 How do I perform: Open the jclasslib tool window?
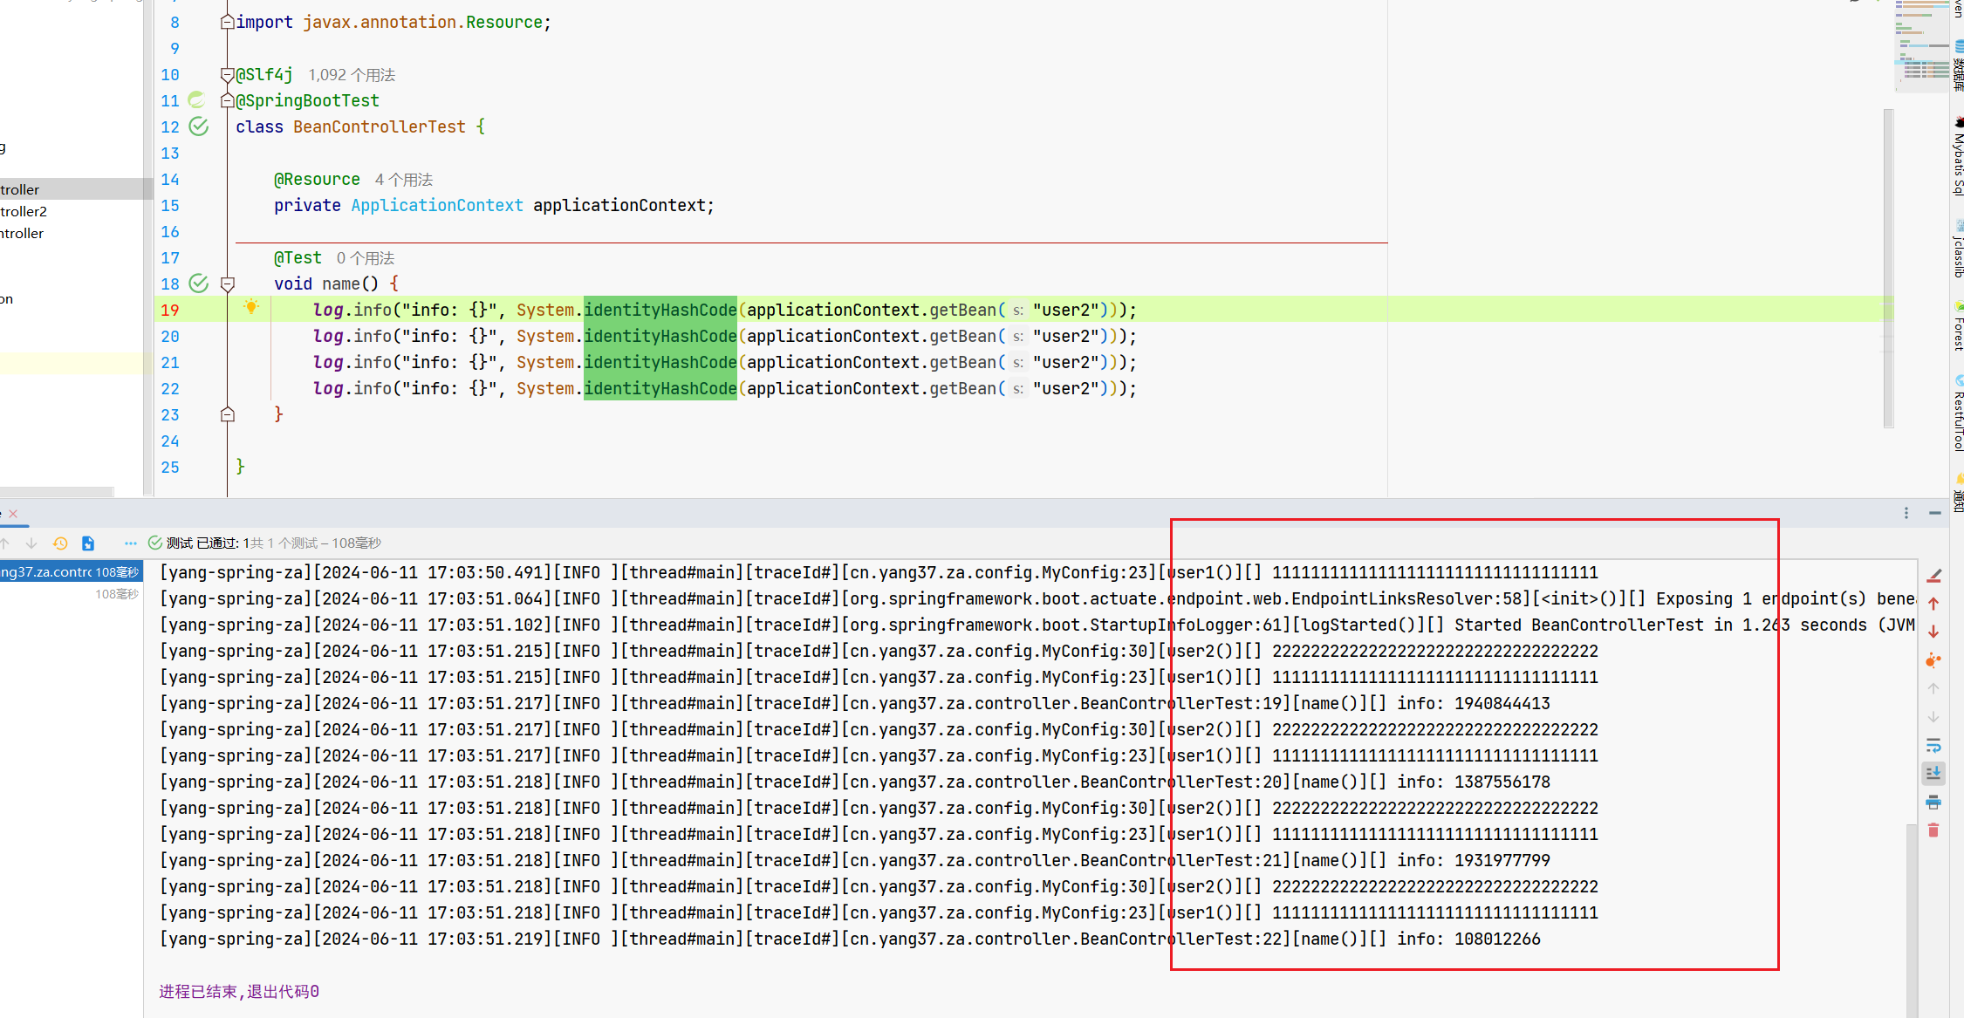pyautogui.click(x=1959, y=249)
